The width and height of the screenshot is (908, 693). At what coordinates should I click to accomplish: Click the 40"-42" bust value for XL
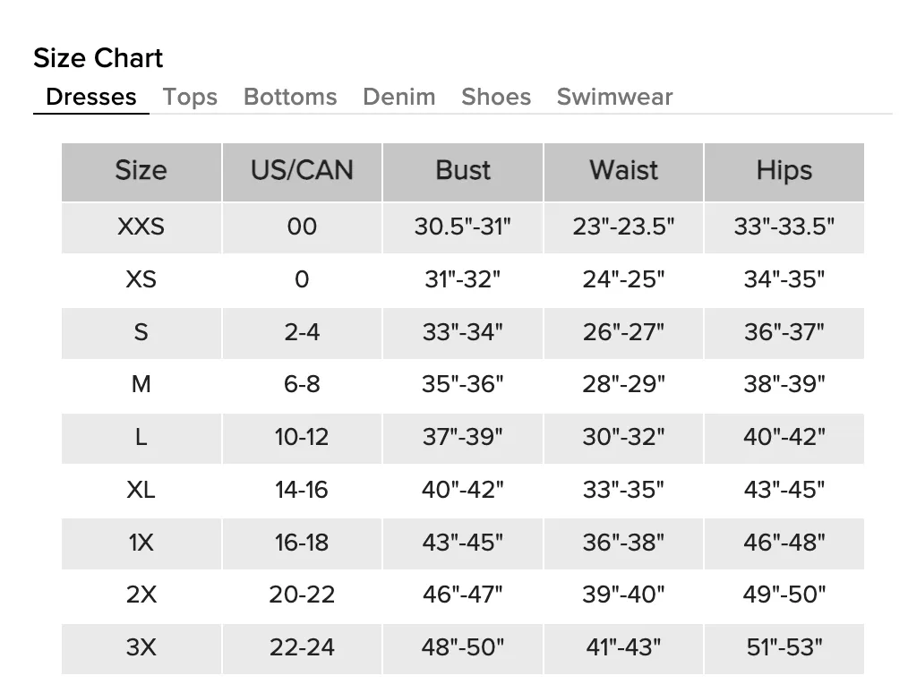coord(463,490)
